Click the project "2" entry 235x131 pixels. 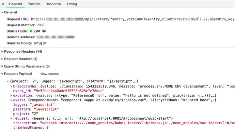click(26, 114)
